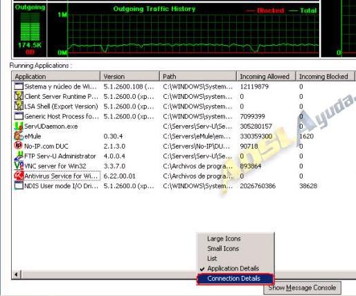Viewport: 356px width, 296px height.
Task: Select the NDIS User mode I/O Driver icon
Action: 19,185
